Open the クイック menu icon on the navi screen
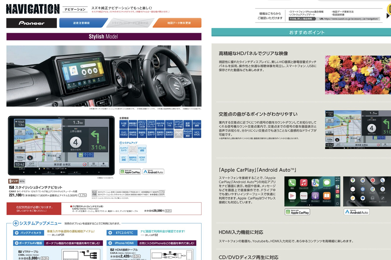This screenshot has height=260, width=391. 94,164
